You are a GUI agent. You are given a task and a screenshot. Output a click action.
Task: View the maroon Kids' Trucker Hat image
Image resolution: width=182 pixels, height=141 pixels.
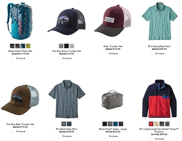[x=113, y=21]
